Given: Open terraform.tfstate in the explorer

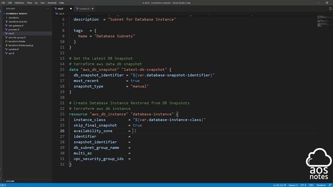Looking at the screenshot, I should click(x=17, y=42).
